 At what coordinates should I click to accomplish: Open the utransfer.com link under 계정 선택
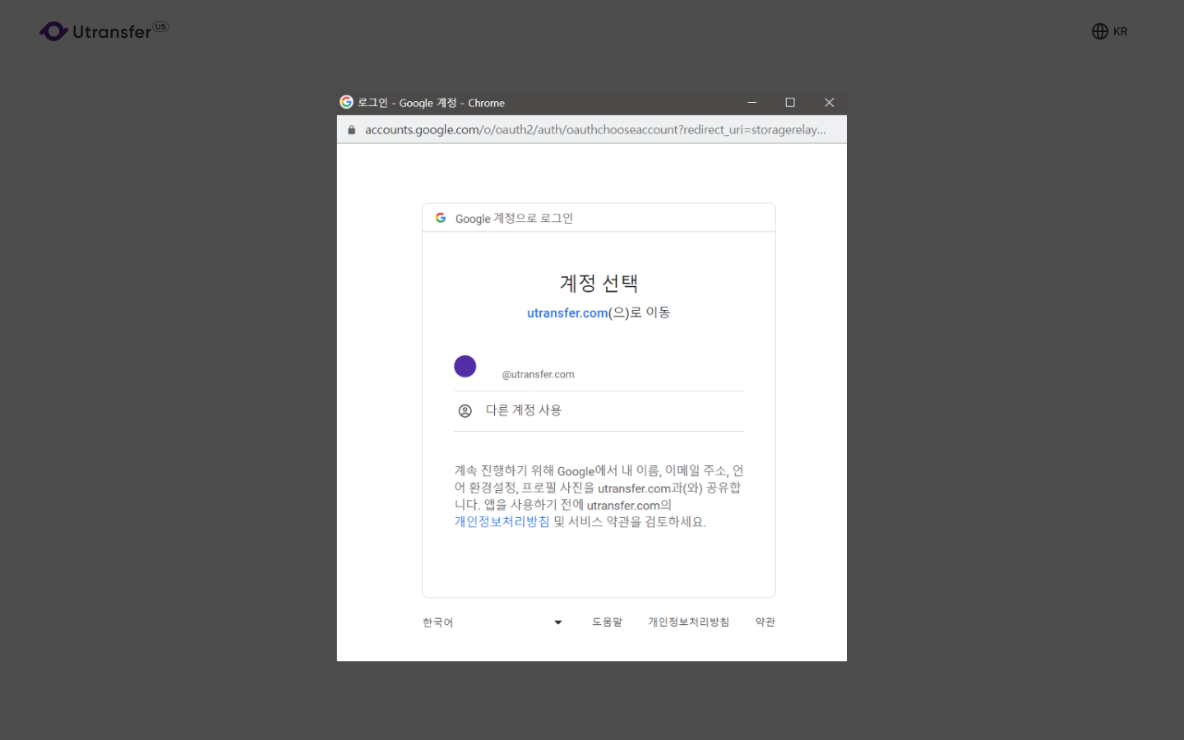point(567,313)
